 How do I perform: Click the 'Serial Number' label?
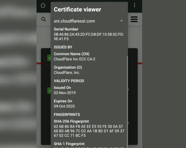point(66,29)
